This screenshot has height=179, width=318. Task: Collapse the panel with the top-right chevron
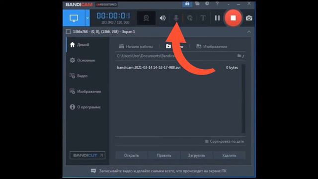click(249, 32)
